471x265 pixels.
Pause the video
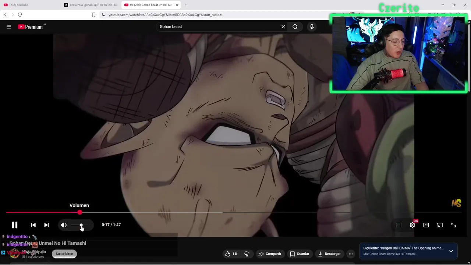[x=15, y=225]
